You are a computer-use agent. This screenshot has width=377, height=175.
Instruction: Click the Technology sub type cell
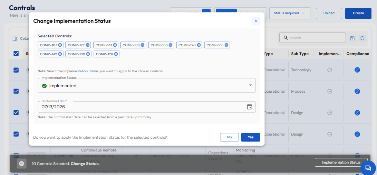301,70
